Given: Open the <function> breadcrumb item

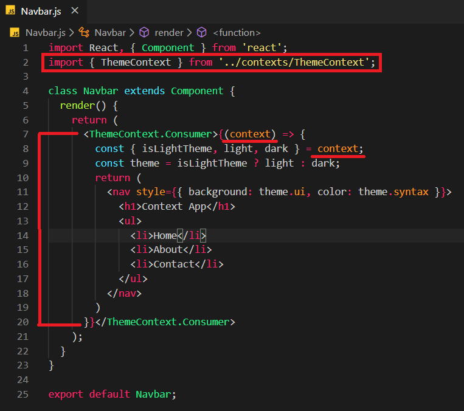Looking at the screenshot, I should tap(237, 33).
